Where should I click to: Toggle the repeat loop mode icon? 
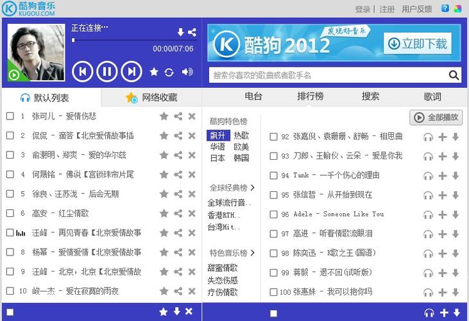click(169, 72)
